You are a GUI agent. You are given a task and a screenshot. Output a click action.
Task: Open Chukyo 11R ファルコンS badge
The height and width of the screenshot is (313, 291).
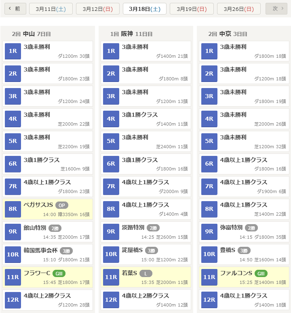[x=209, y=277]
